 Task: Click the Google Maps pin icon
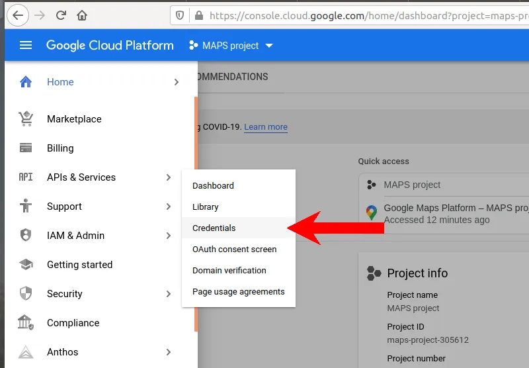(372, 212)
